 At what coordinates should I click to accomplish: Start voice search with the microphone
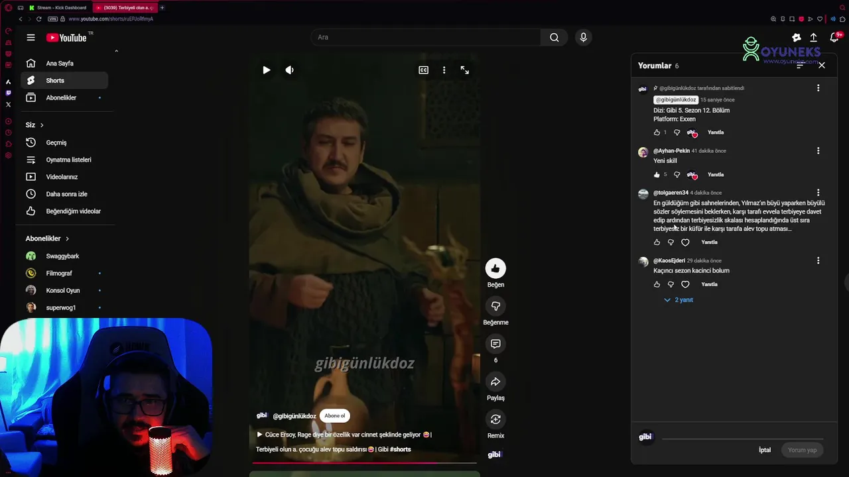583,37
